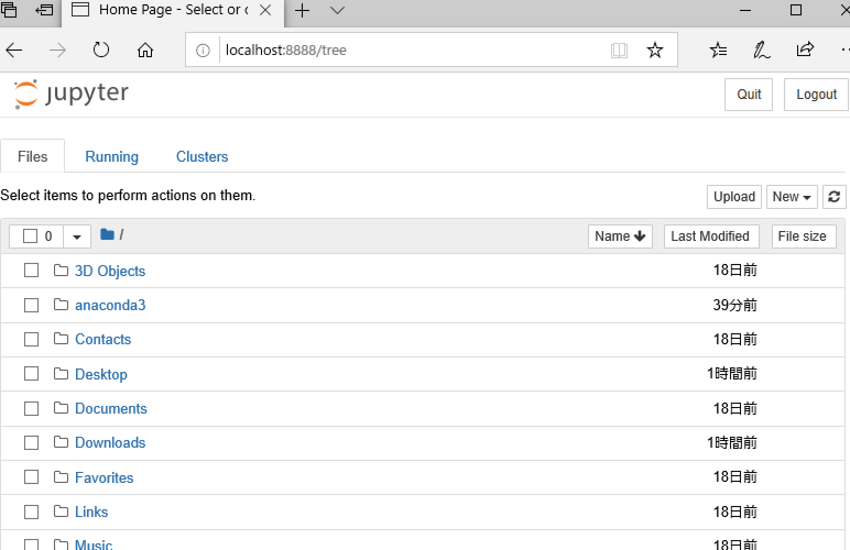Open the Documents folder link

pyautogui.click(x=111, y=409)
